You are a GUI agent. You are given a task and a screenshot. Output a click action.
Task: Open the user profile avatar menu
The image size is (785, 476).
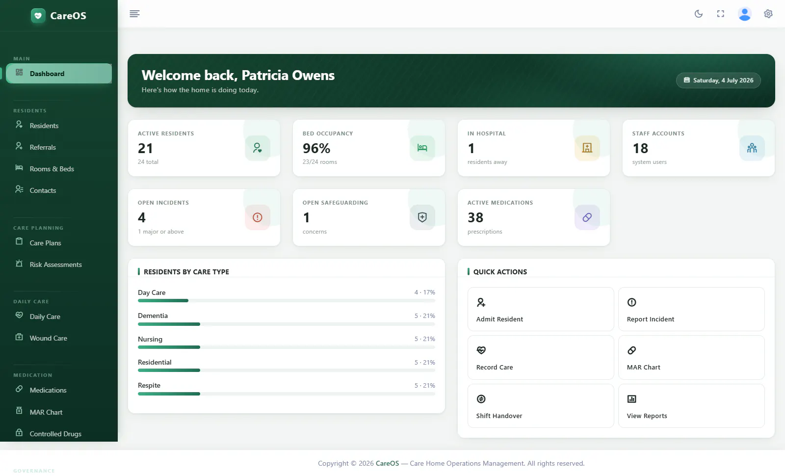click(745, 14)
